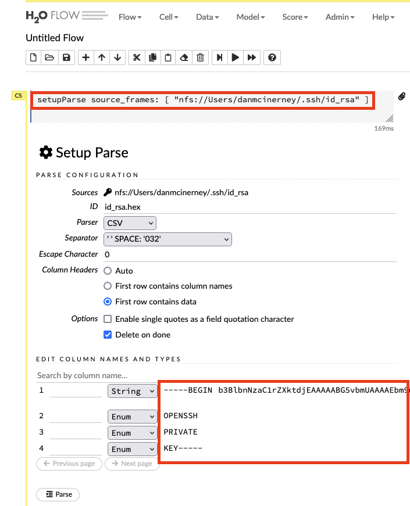Uncheck the Delete on done checkbox
The height and width of the screenshot is (506, 410).
108,335
